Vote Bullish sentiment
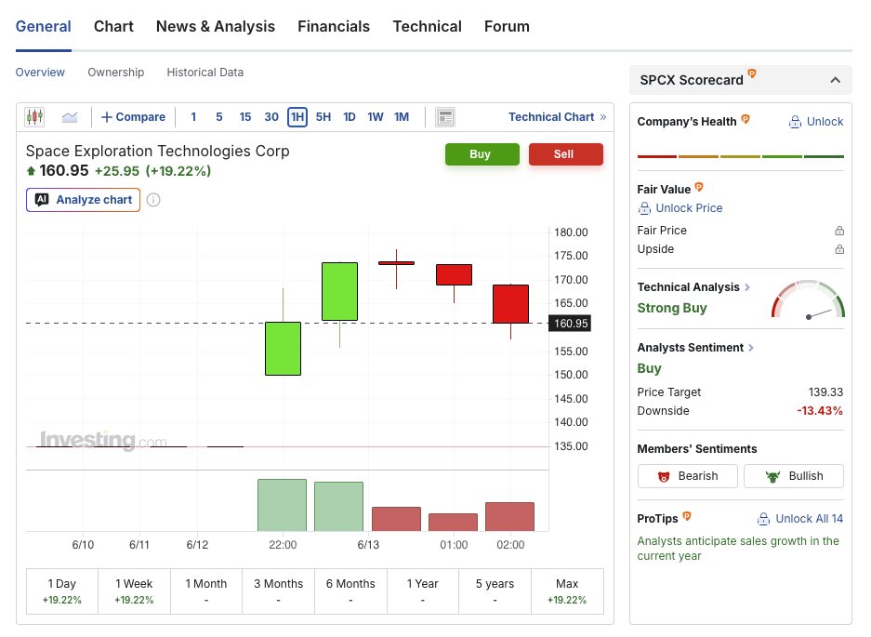Viewport: 871px width, 637px height. pyautogui.click(x=794, y=476)
